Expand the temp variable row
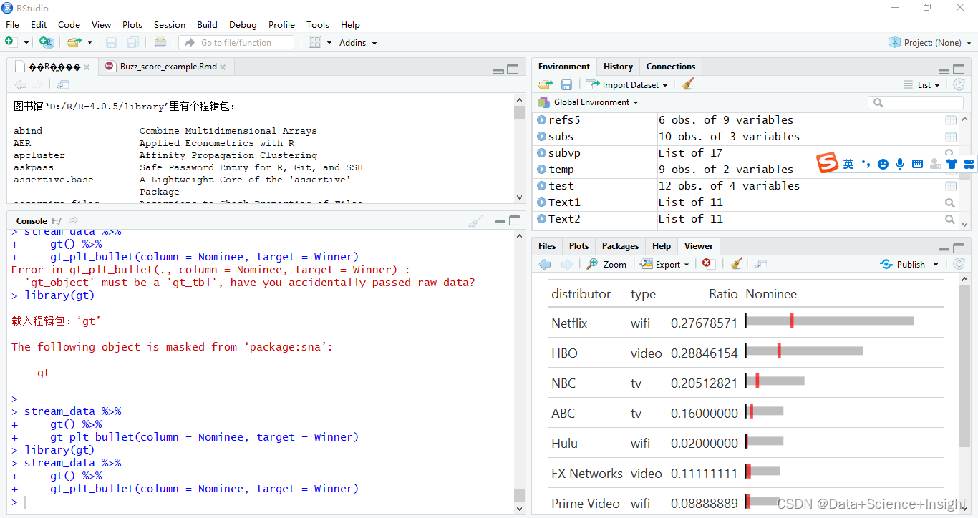The width and height of the screenshot is (978, 518). point(542,170)
